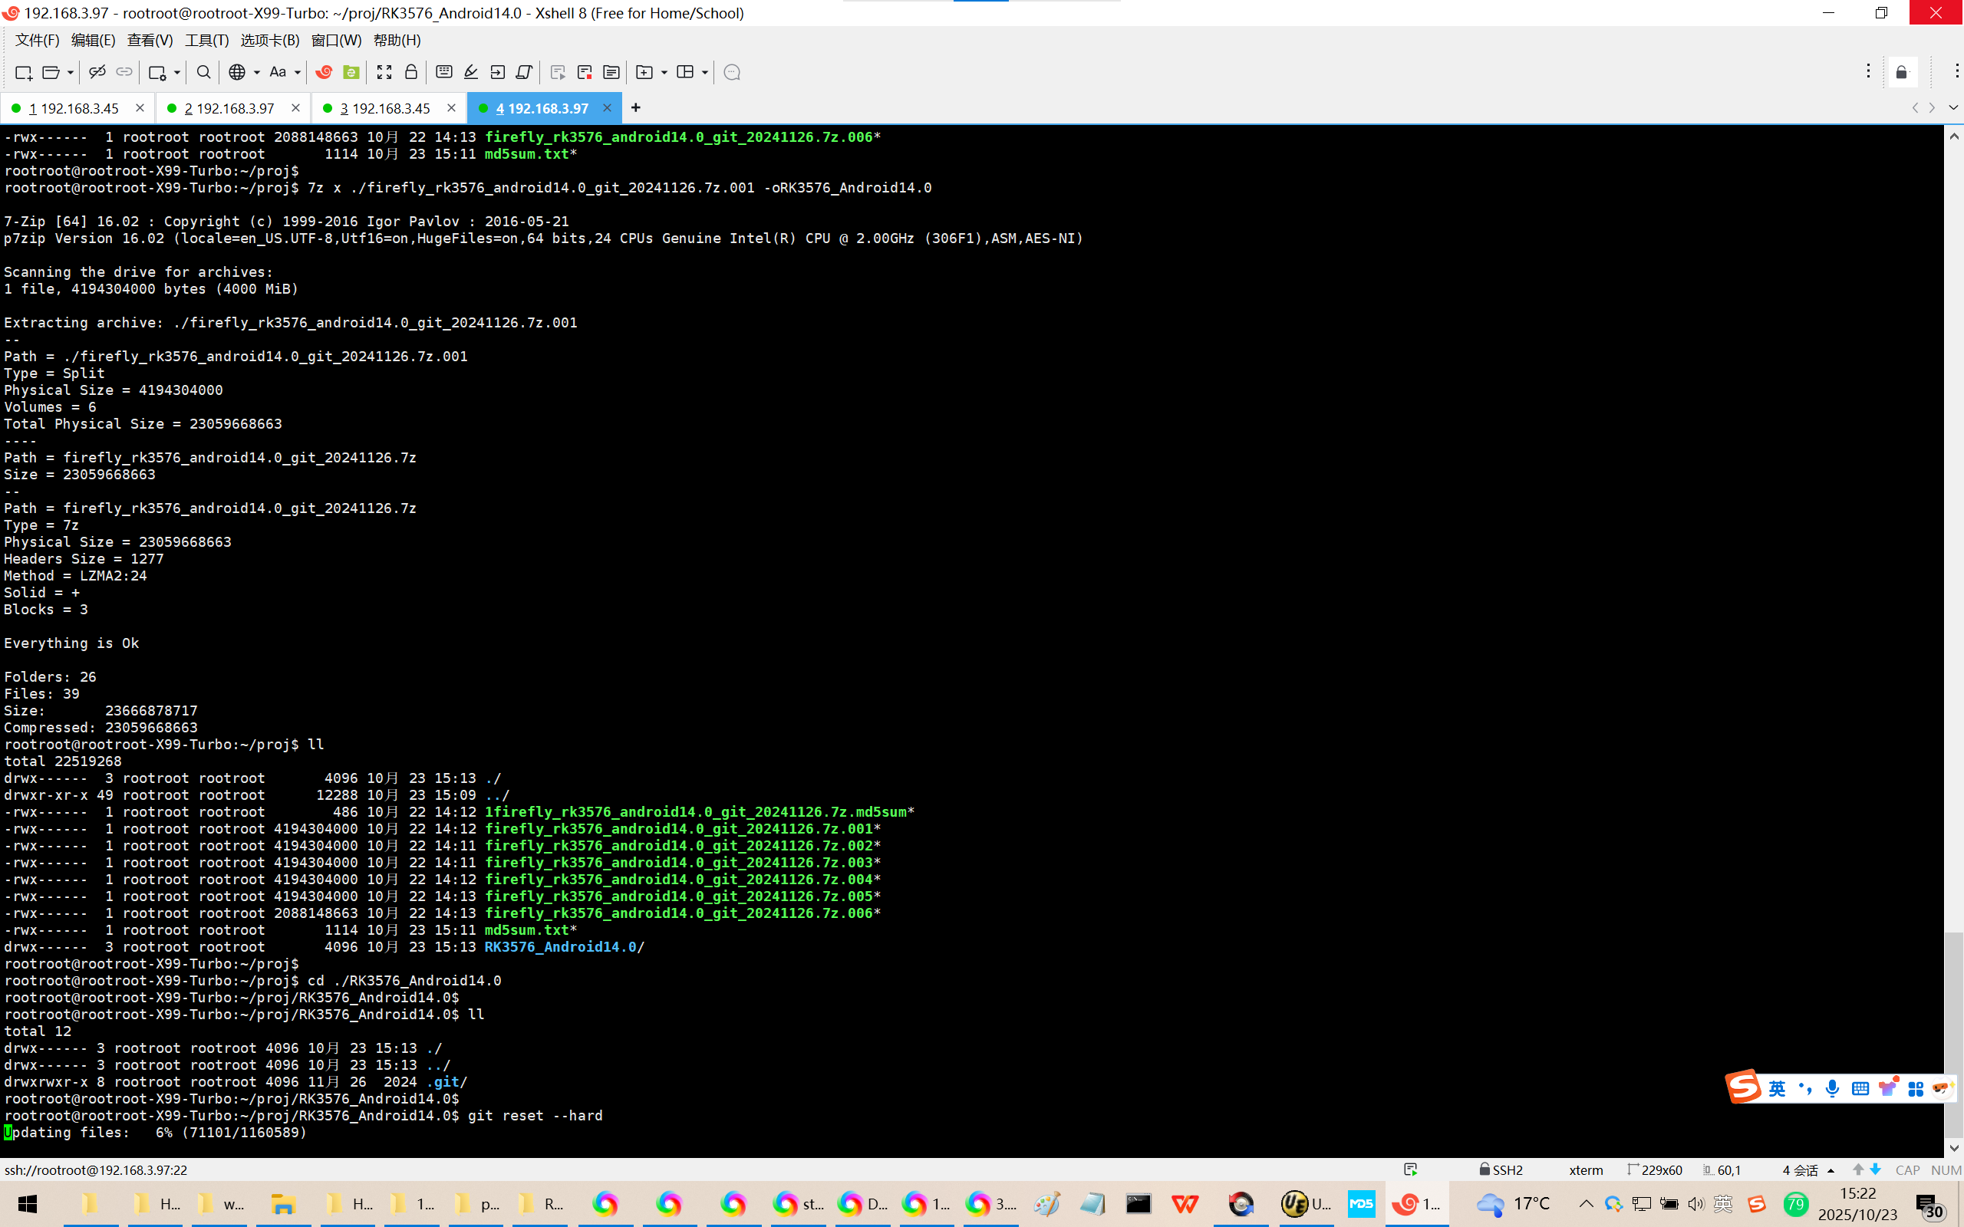
Task: Close the 3 192.168.3.45 tab
Action: coord(451,108)
